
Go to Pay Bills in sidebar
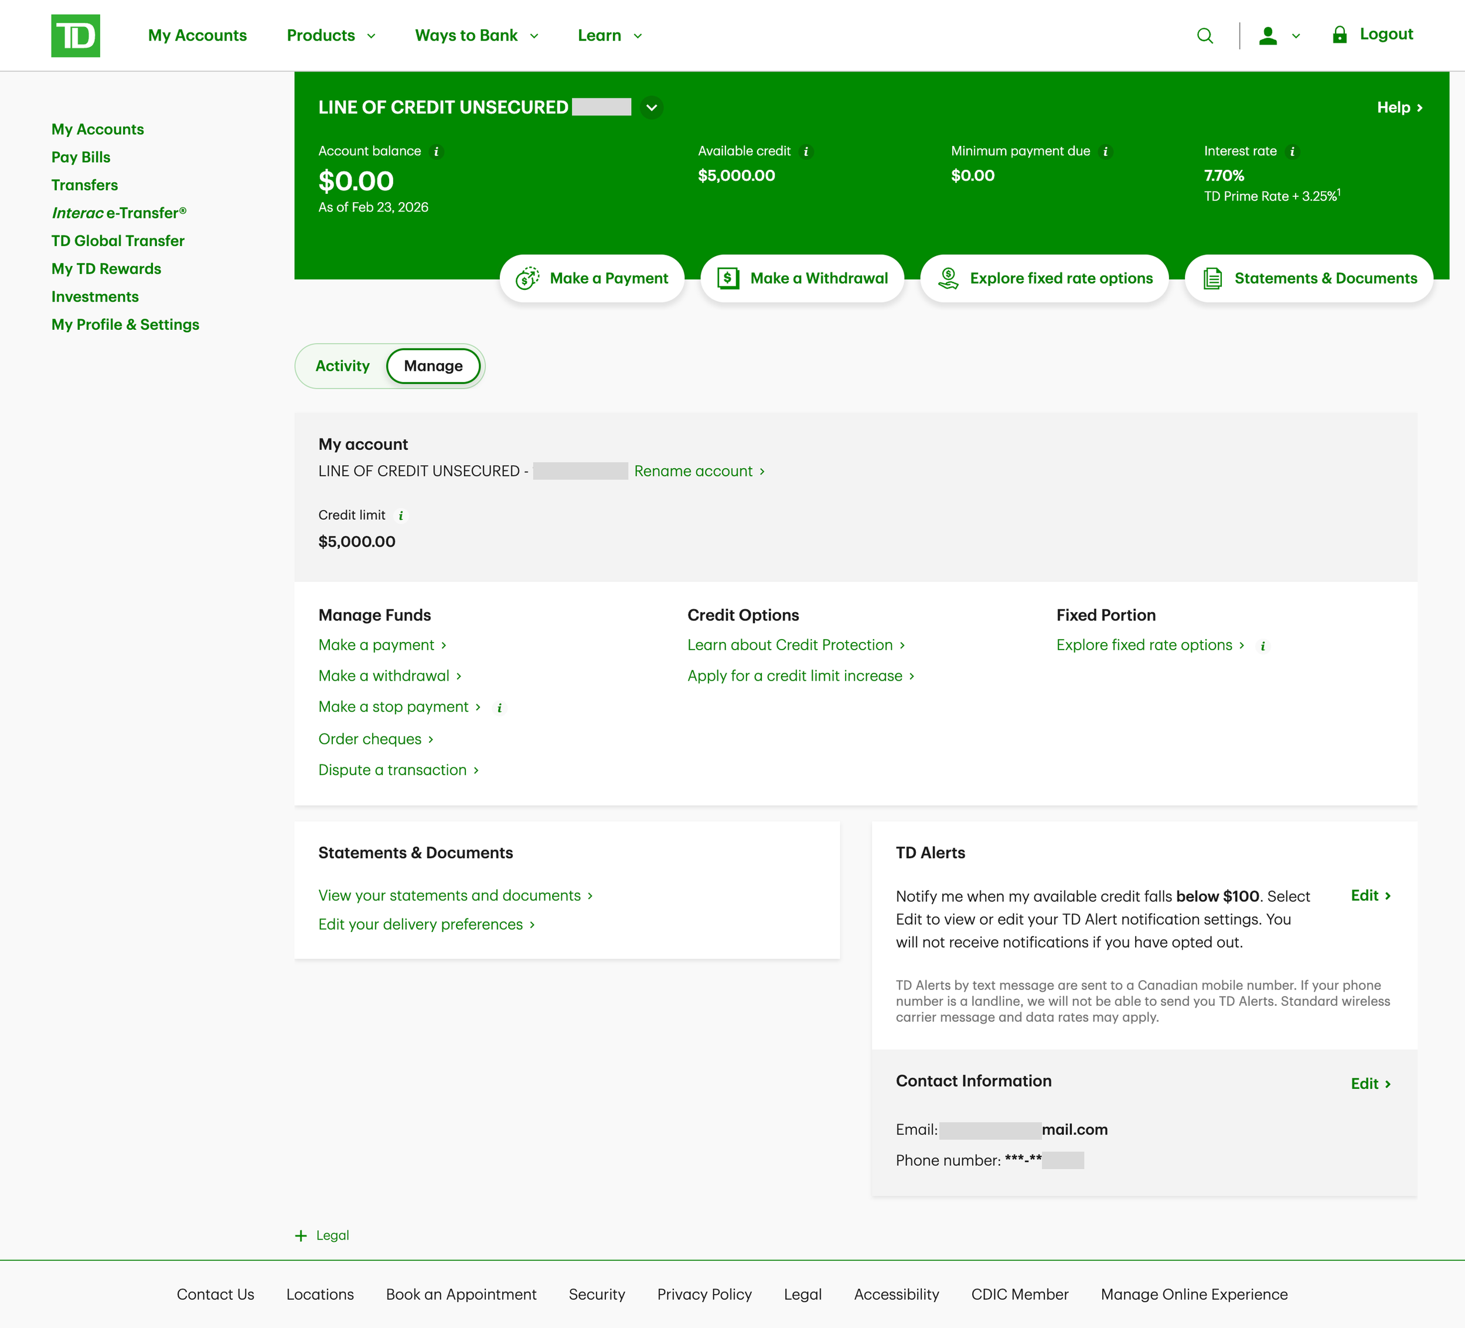(81, 157)
